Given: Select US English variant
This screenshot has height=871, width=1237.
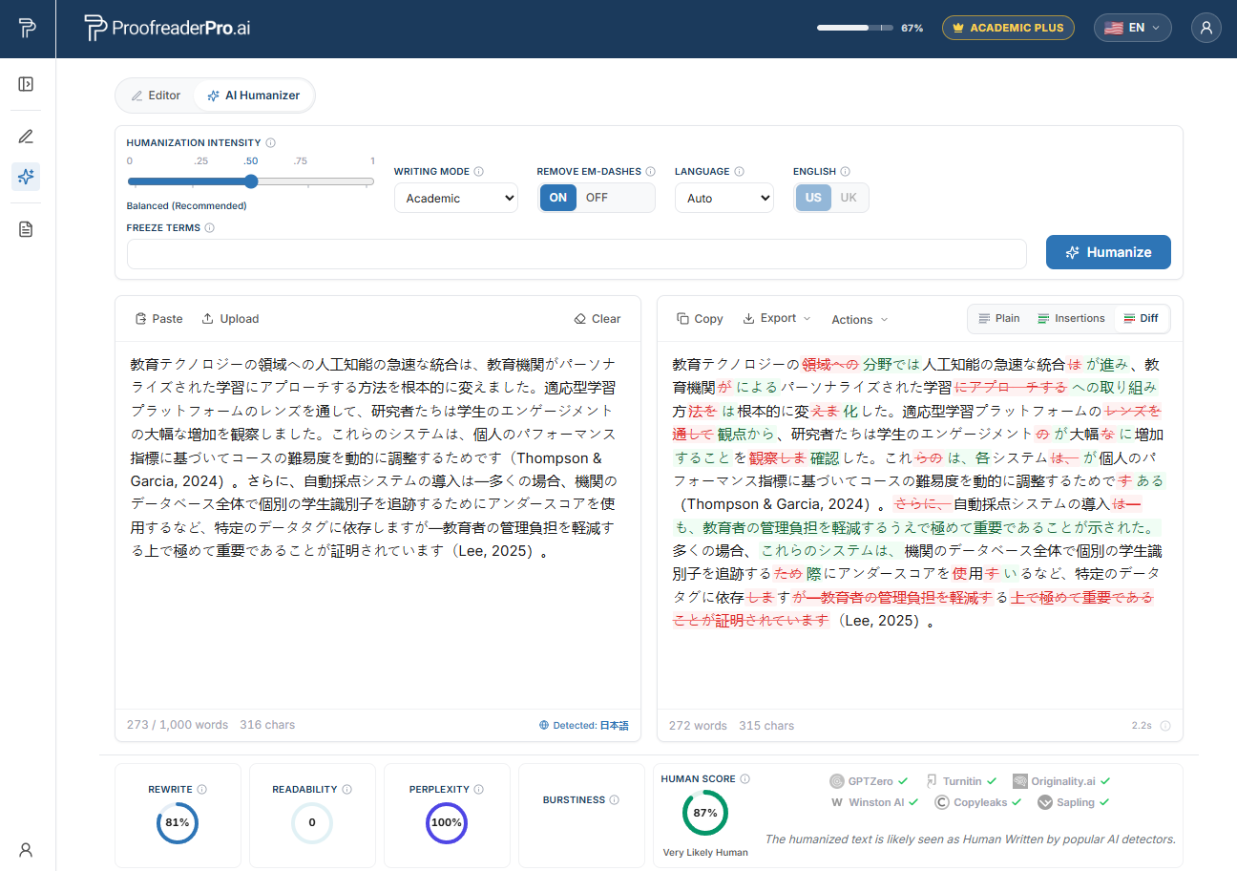Looking at the screenshot, I should (x=813, y=198).
